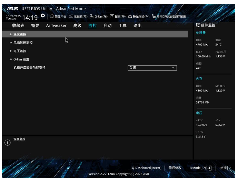Viewport: 238px width, 179px height.
Task: Click the globe icon for 简体中文 language
Action: point(52,16)
